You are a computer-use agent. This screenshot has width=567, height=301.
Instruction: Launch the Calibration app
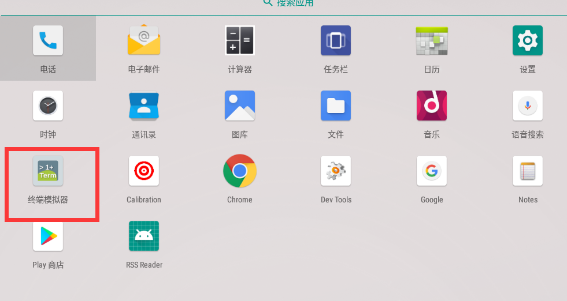click(x=144, y=171)
